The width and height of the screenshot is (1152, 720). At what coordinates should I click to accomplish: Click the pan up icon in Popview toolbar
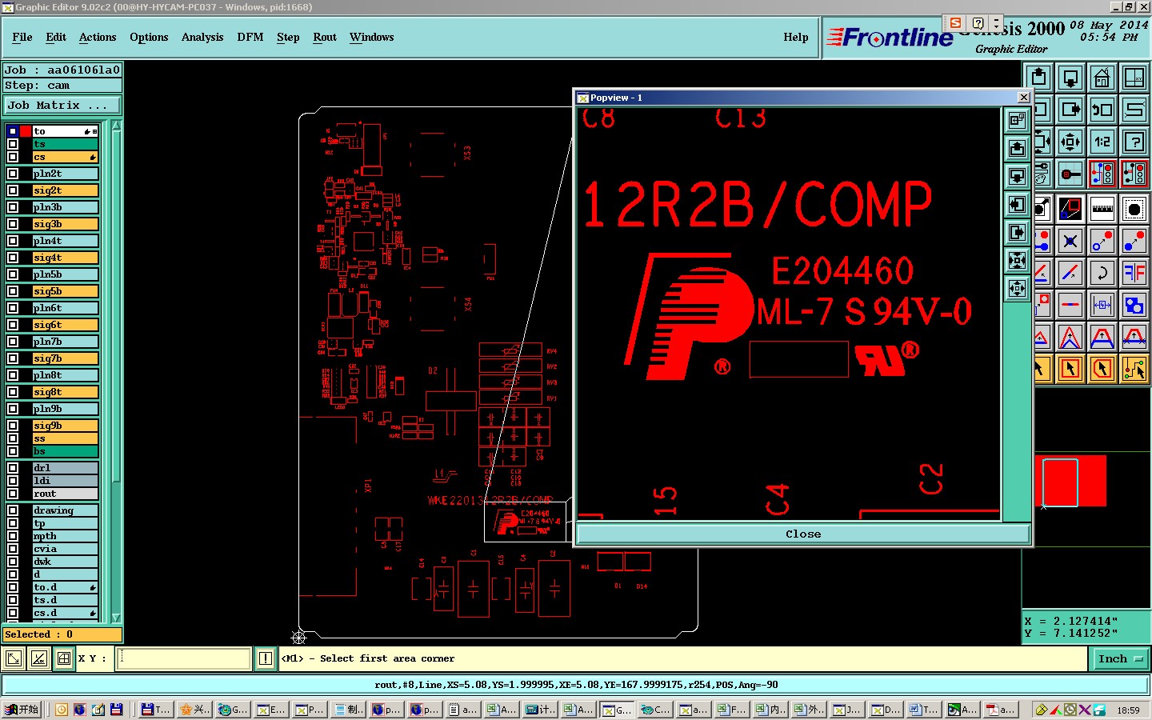(x=1018, y=148)
